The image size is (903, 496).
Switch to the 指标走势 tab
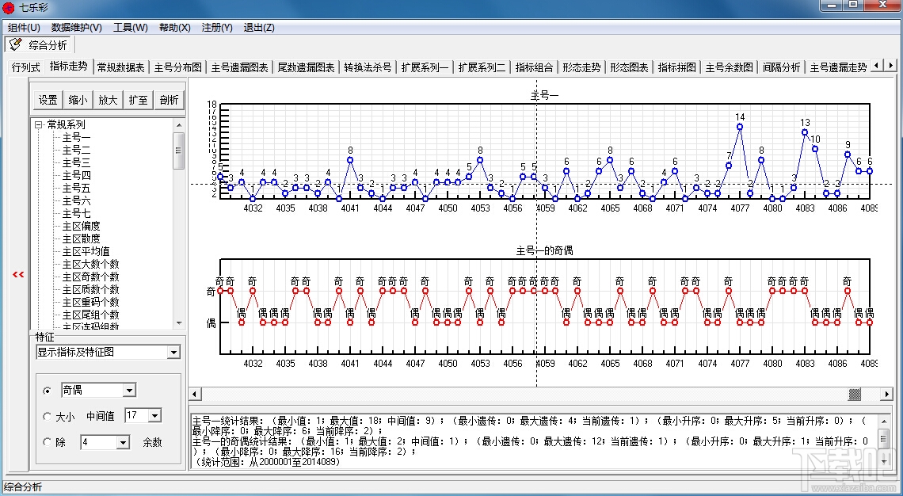point(69,66)
